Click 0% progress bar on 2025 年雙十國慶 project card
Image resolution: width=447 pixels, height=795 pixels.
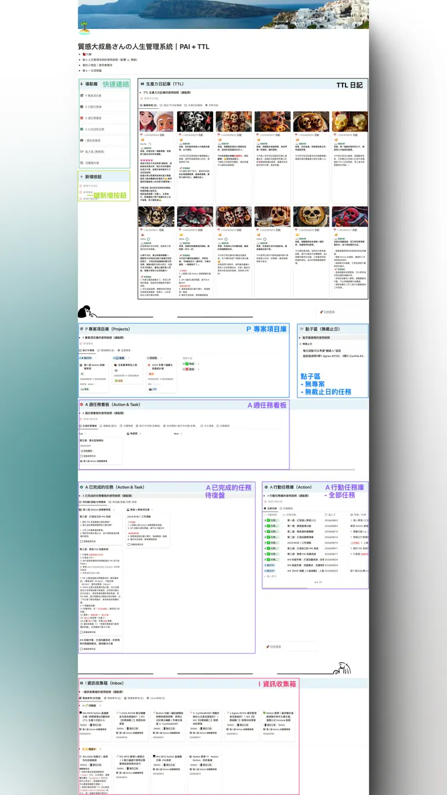(x=157, y=384)
